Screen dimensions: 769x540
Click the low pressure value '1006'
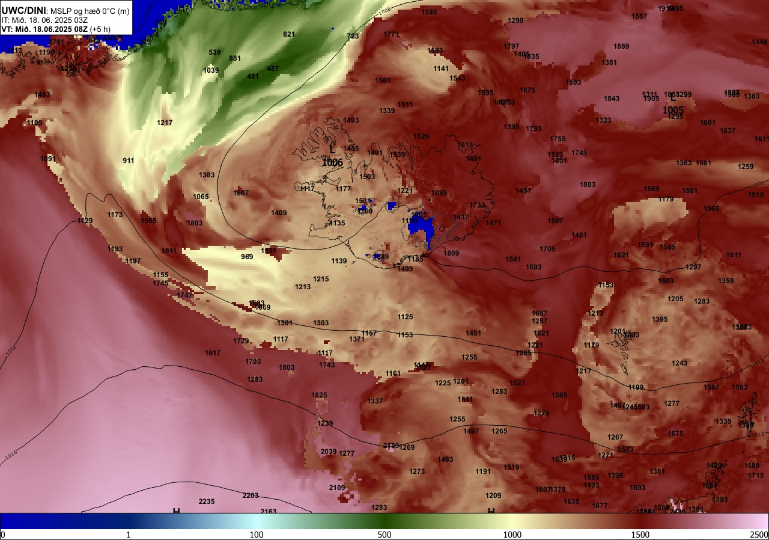click(332, 162)
